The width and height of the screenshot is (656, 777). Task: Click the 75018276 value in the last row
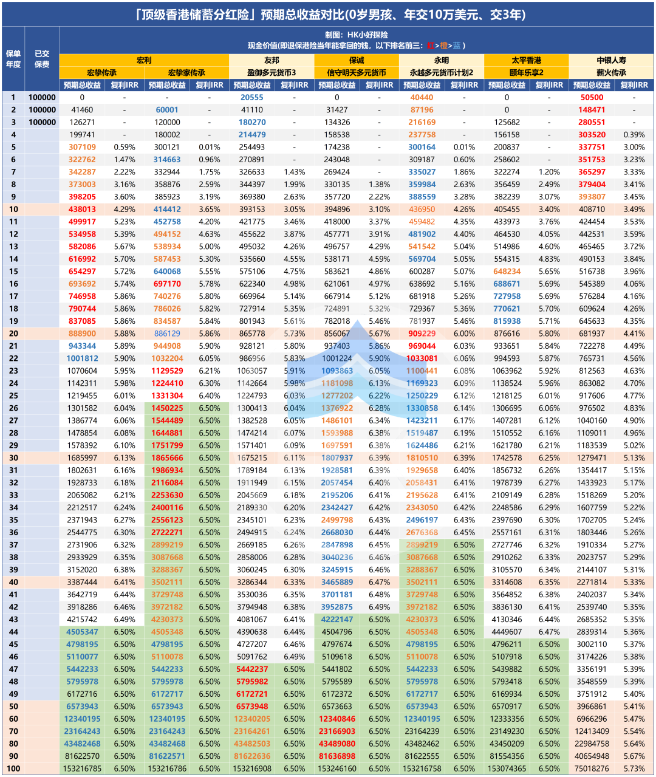[592, 768]
